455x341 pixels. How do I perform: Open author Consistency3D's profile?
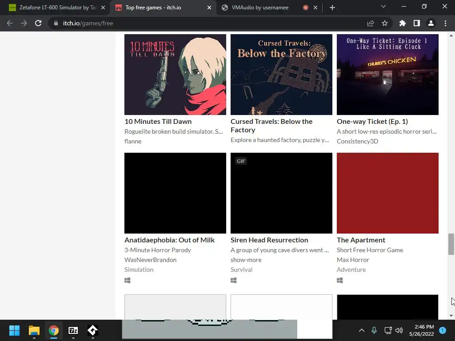(x=358, y=141)
